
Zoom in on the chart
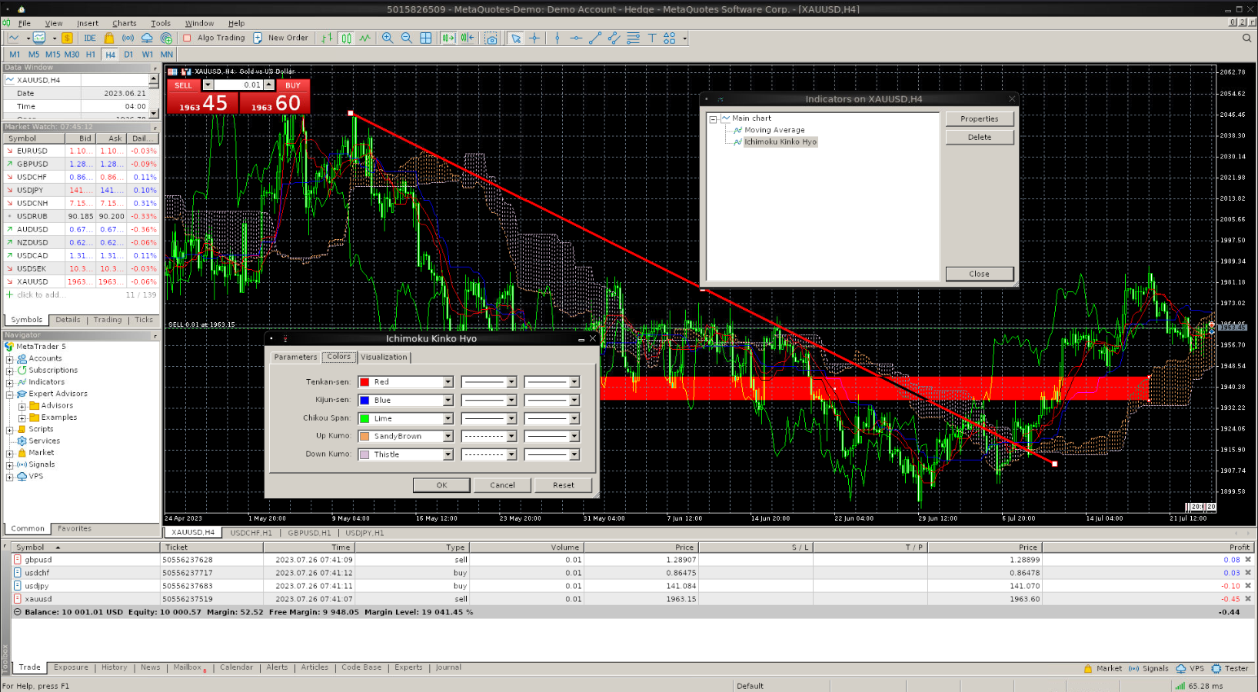tap(388, 38)
